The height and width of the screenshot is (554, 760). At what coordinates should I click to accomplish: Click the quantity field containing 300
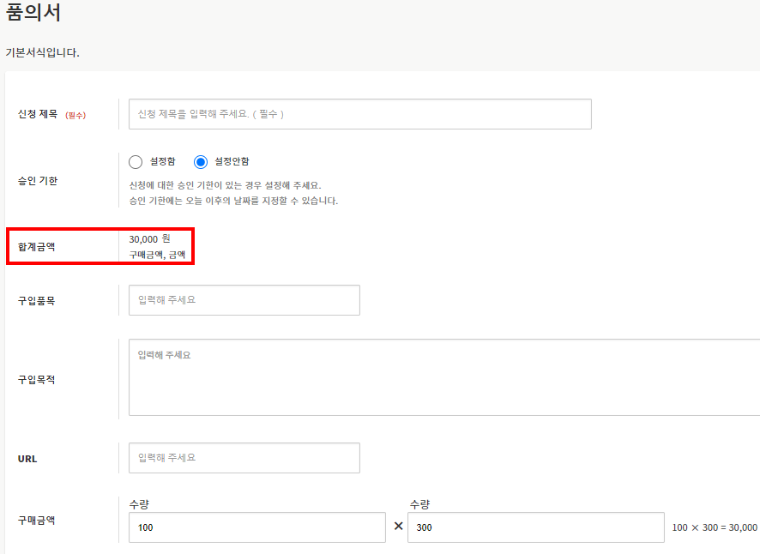535,527
